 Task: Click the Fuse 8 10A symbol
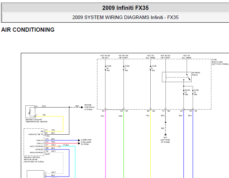coord(151,68)
